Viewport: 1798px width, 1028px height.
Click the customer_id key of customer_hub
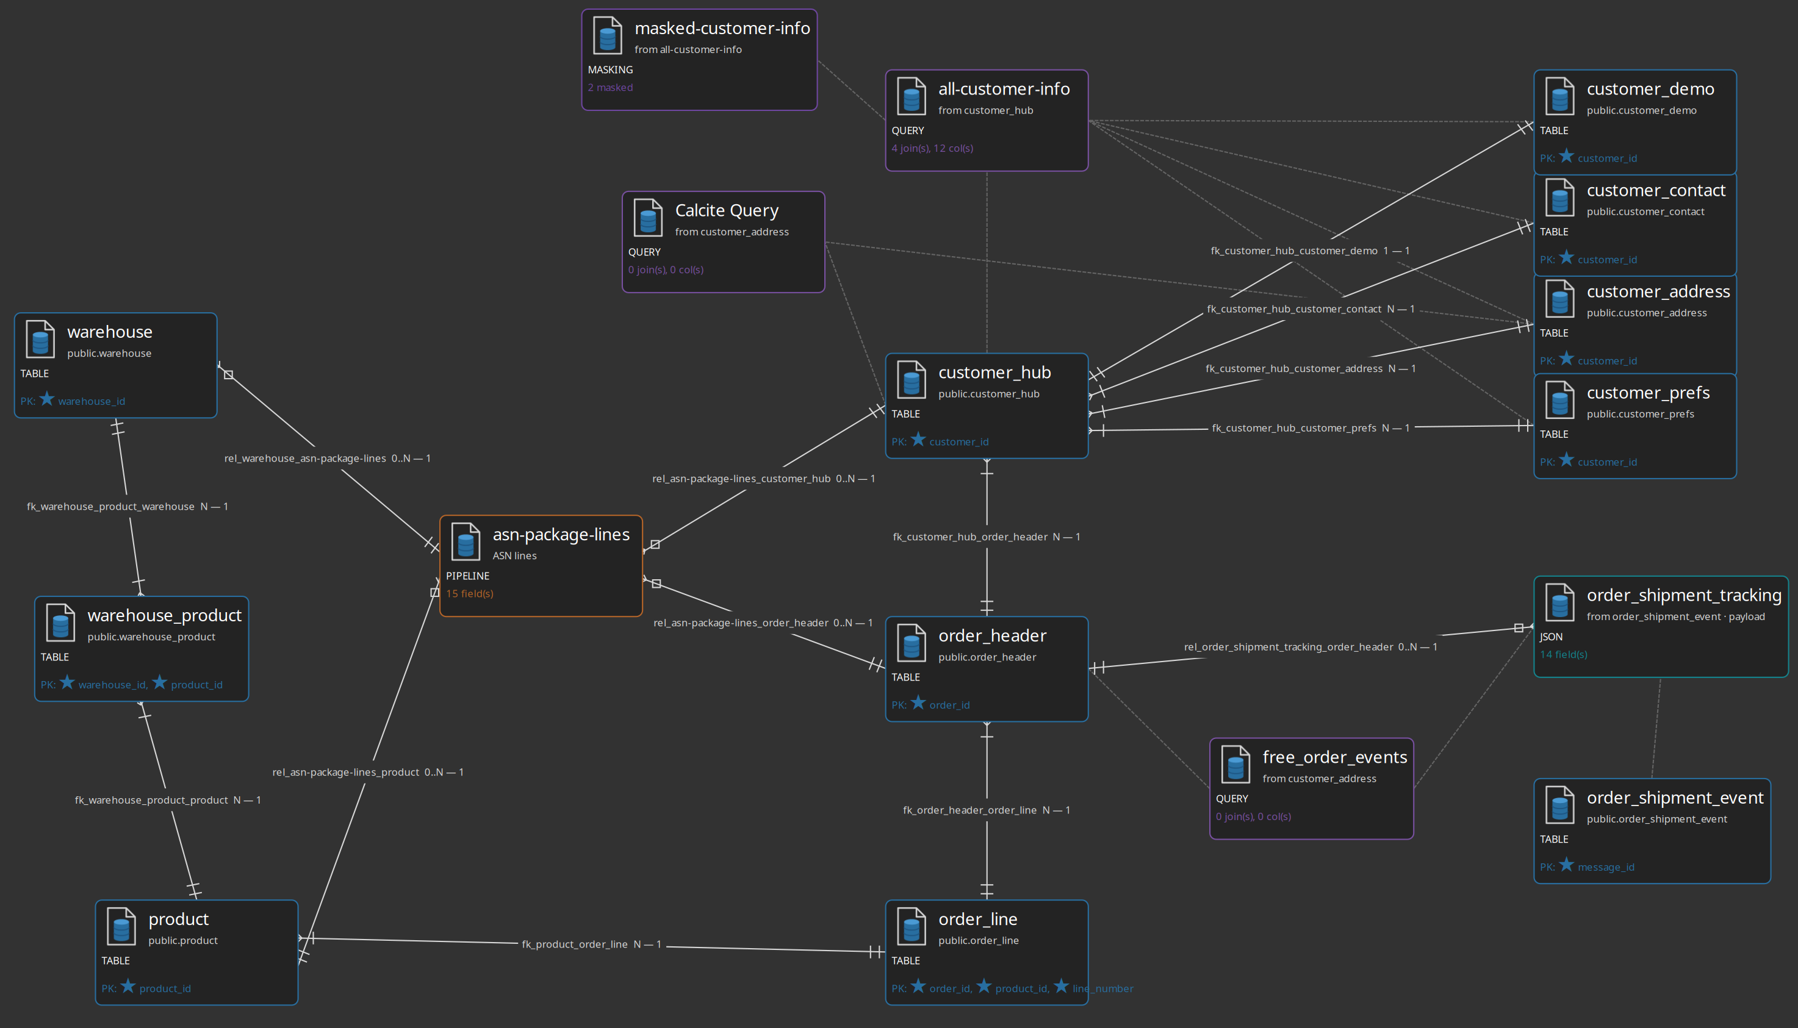click(x=958, y=442)
